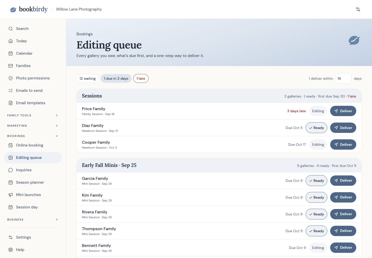This screenshot has height=258, width=372.
Task: Expand the Family Tools section
Action: pos(33,115)
